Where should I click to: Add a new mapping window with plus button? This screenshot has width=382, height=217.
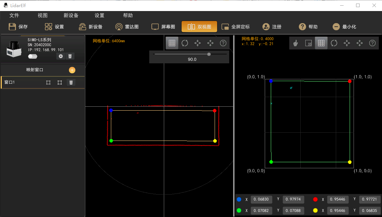click(x=72, y=70)
